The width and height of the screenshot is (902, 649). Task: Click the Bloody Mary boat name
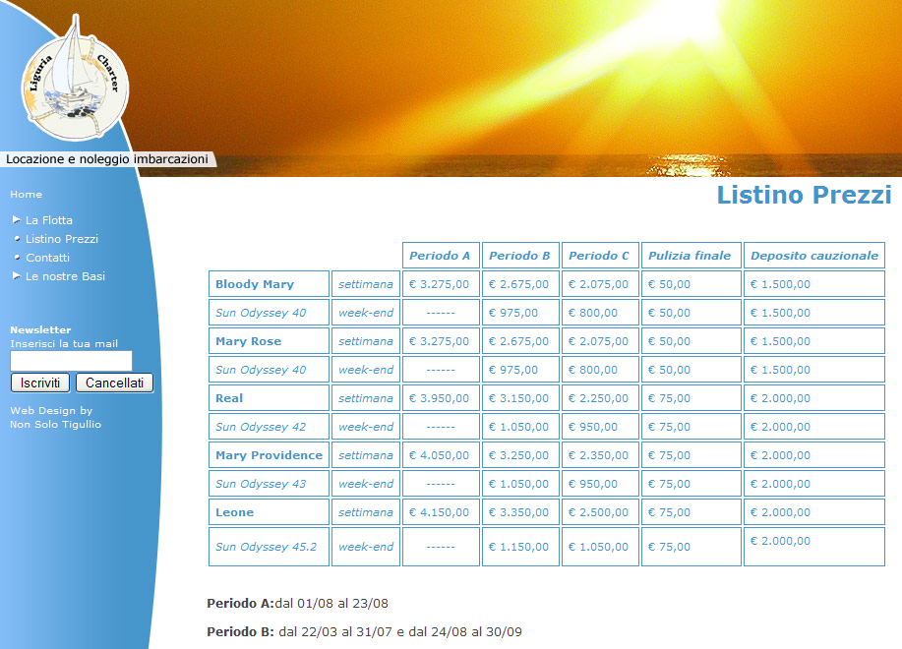point(254,284)
